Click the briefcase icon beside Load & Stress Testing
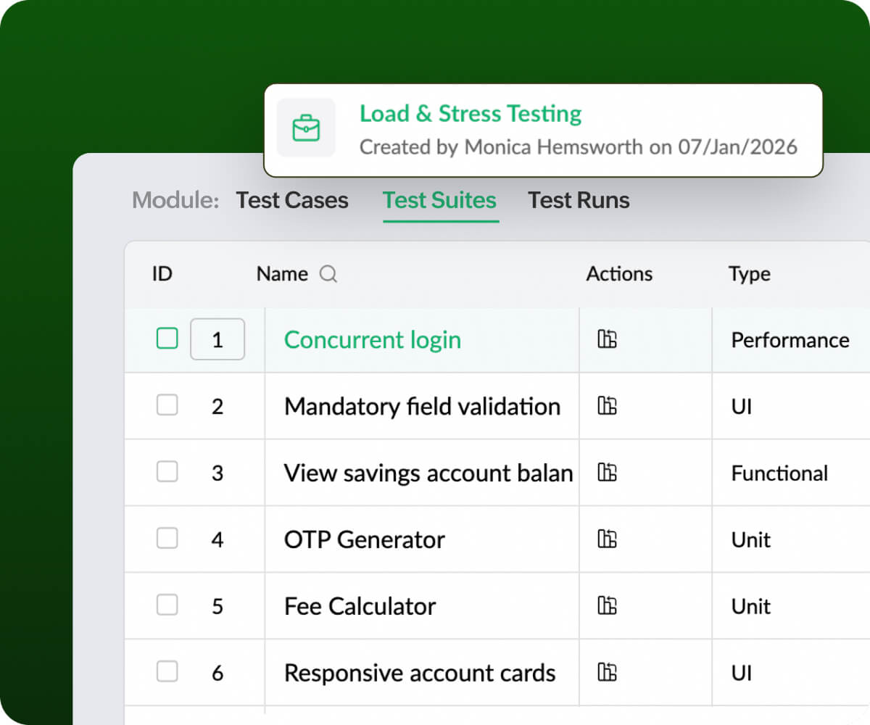Screen dimensions: 870x725 point(306,128)
